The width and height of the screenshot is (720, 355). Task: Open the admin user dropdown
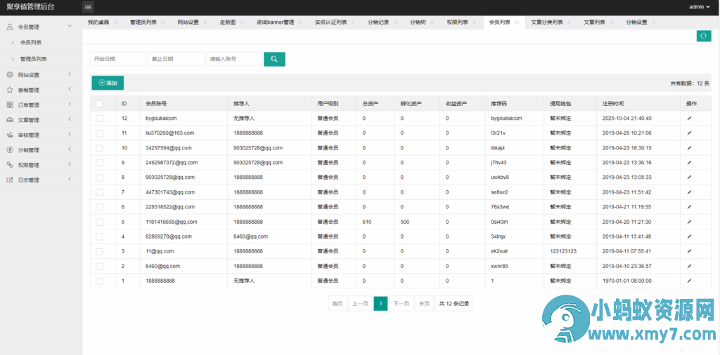pos(700,7)
